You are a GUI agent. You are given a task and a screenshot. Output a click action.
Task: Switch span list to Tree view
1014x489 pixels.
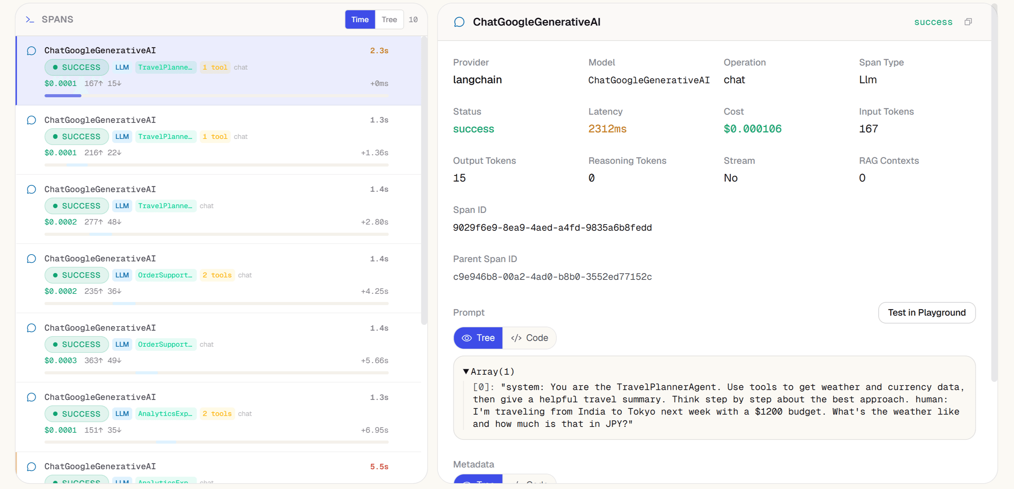coord(389,20)
